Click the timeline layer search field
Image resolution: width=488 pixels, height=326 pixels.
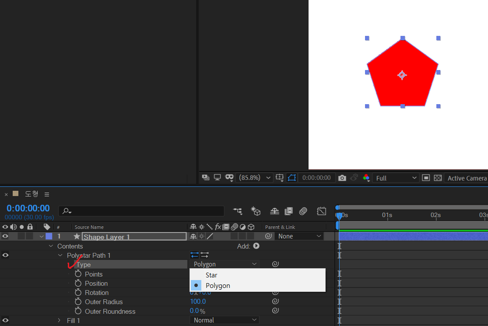141,211
